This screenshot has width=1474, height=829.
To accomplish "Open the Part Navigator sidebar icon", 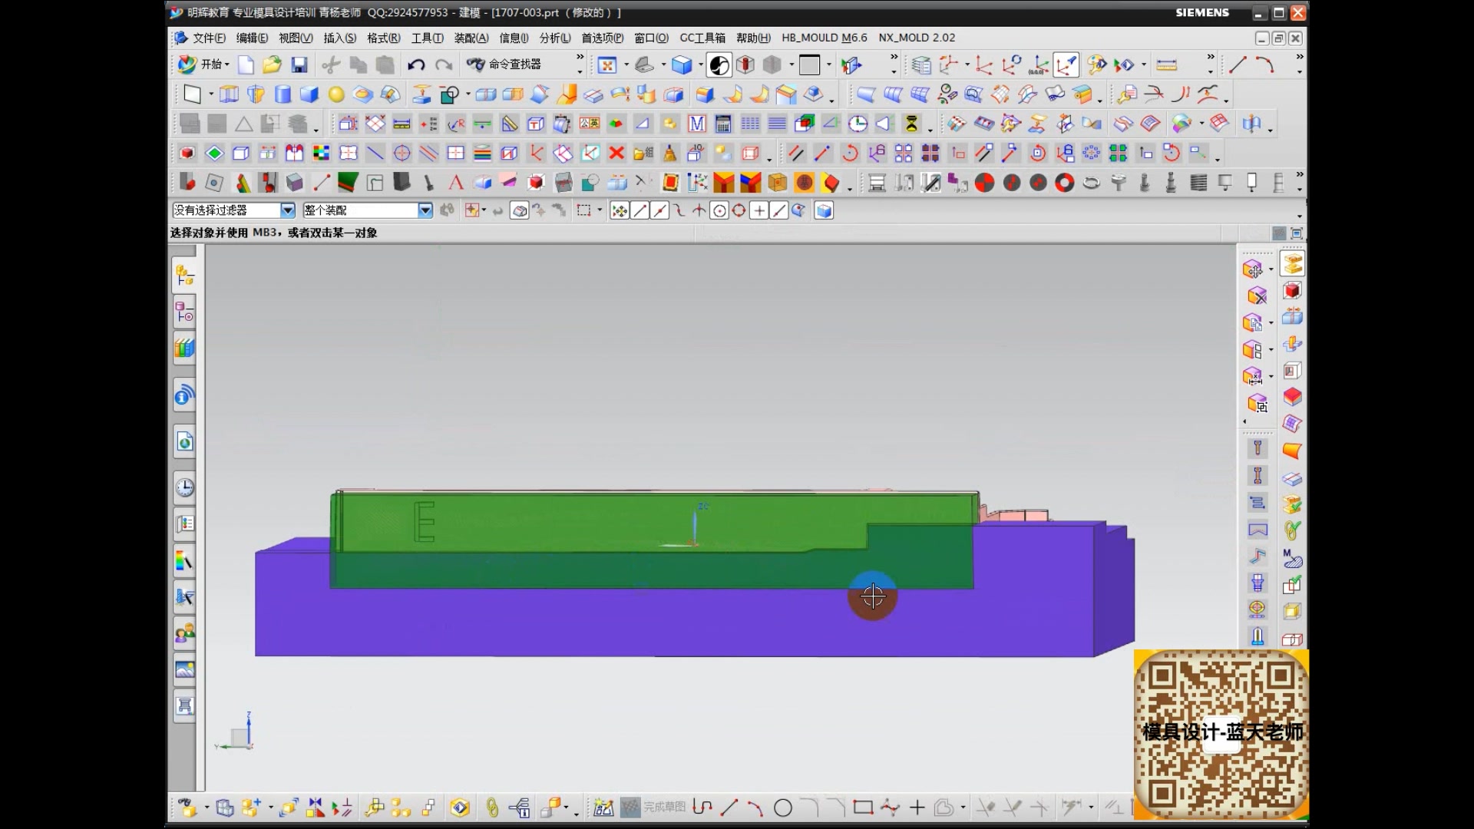I will point(184,312).
